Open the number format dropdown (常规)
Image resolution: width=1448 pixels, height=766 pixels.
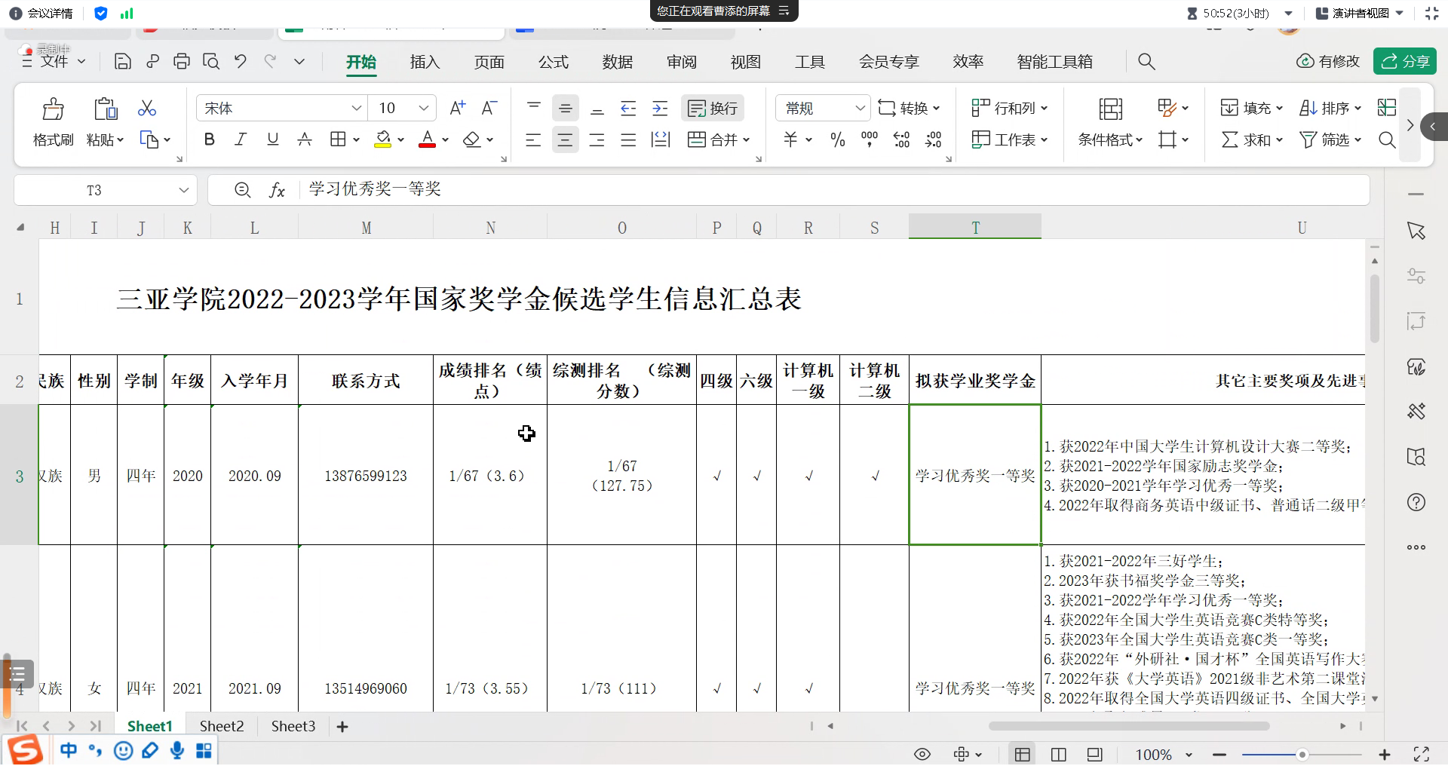[859, 109]
